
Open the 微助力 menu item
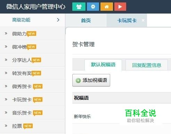point(32,34)
